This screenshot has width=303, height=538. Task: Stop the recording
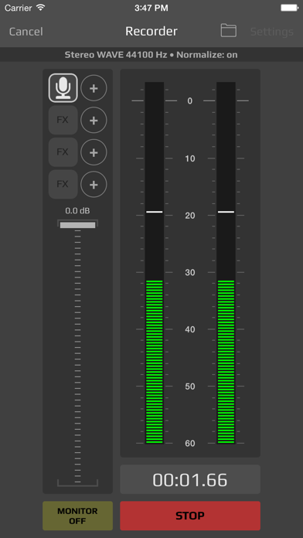point(190,516)
